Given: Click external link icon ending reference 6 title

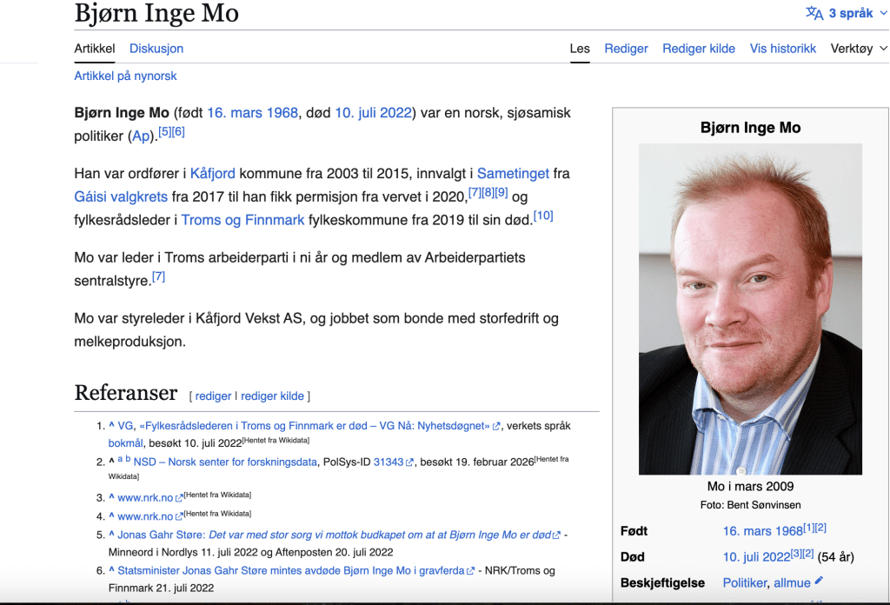Looking at the screenshot, I should tap(470, 571).
